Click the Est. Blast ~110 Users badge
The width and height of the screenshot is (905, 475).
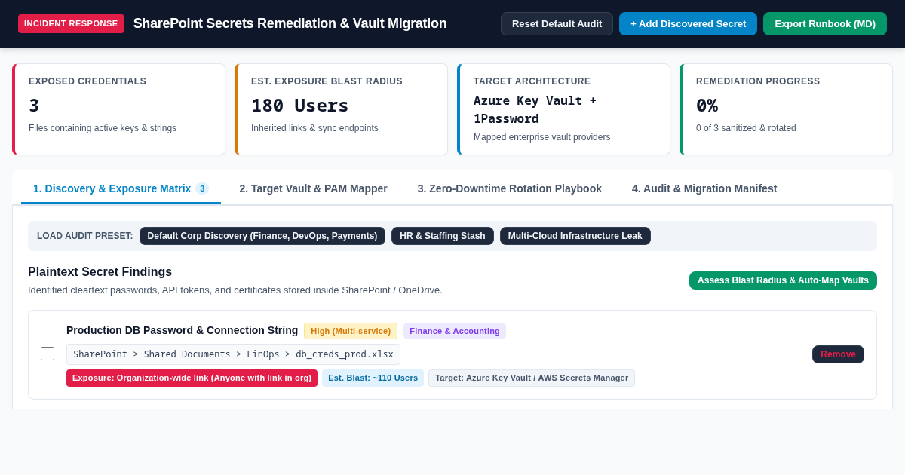tap(373, 378)
